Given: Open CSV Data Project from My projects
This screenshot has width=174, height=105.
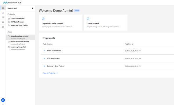Looking at the screenshot, I should [x=53, y=58].
